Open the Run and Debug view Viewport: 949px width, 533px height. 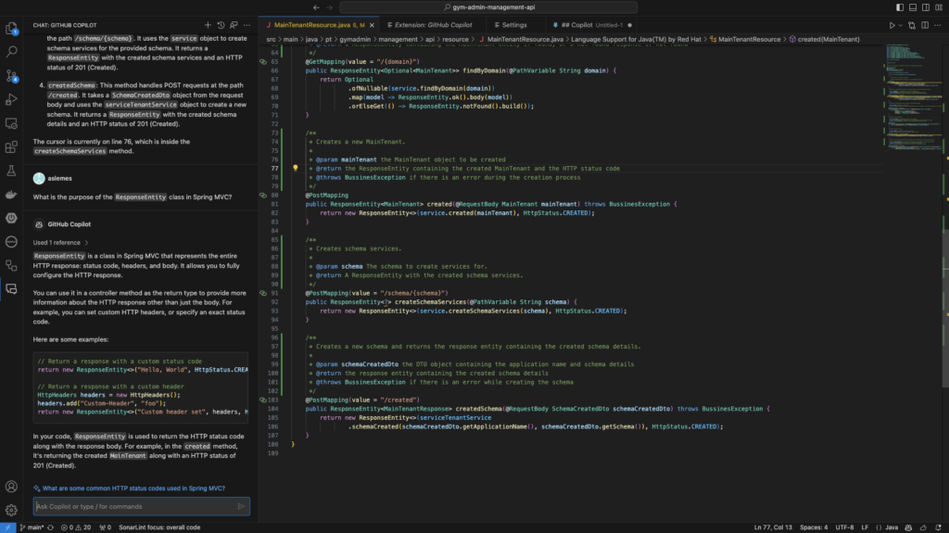tap(11, 99)
